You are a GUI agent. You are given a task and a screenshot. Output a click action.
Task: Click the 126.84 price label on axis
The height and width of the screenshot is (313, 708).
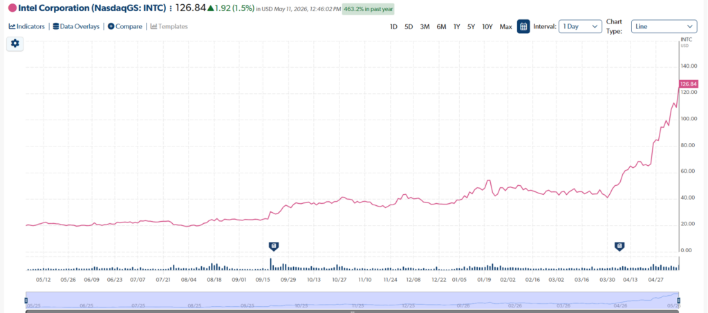click(x=689, y=84)
